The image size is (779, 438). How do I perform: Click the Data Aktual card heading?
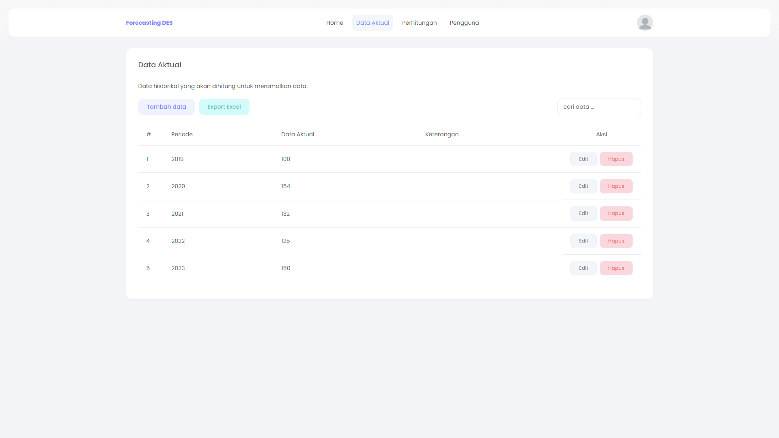coord(159,65)
